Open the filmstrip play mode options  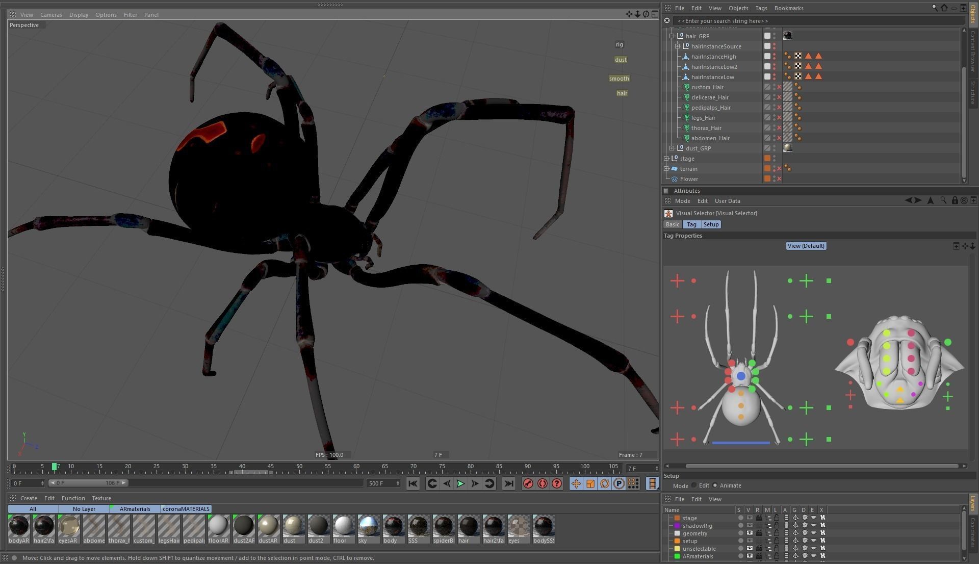(x=652, y=483)
